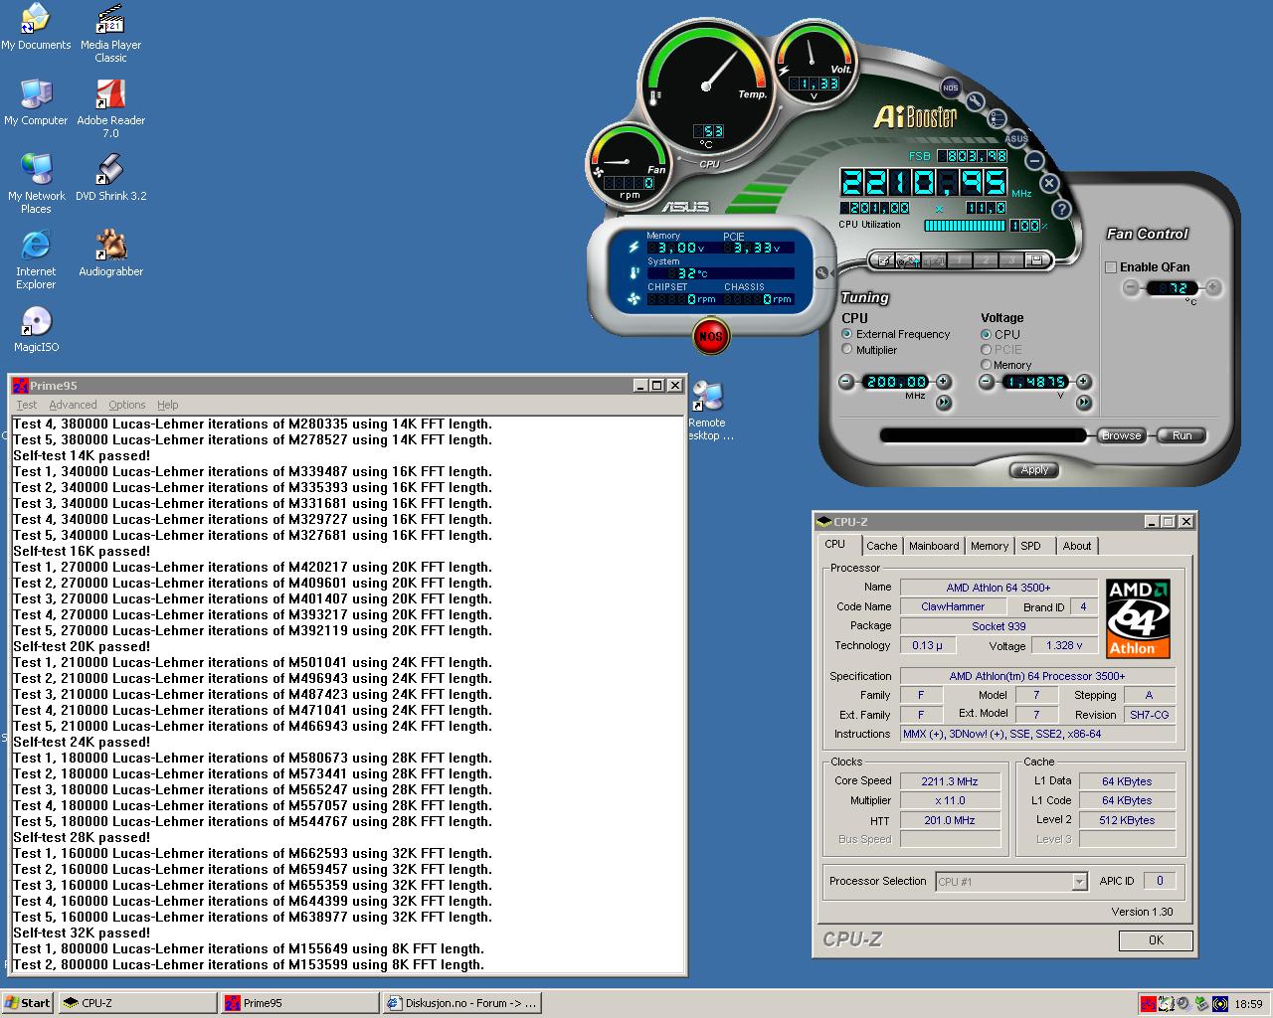Viewport: 1273px width, 1018px height.
Task: Select My Computer desktop icon
Action: 36,102
